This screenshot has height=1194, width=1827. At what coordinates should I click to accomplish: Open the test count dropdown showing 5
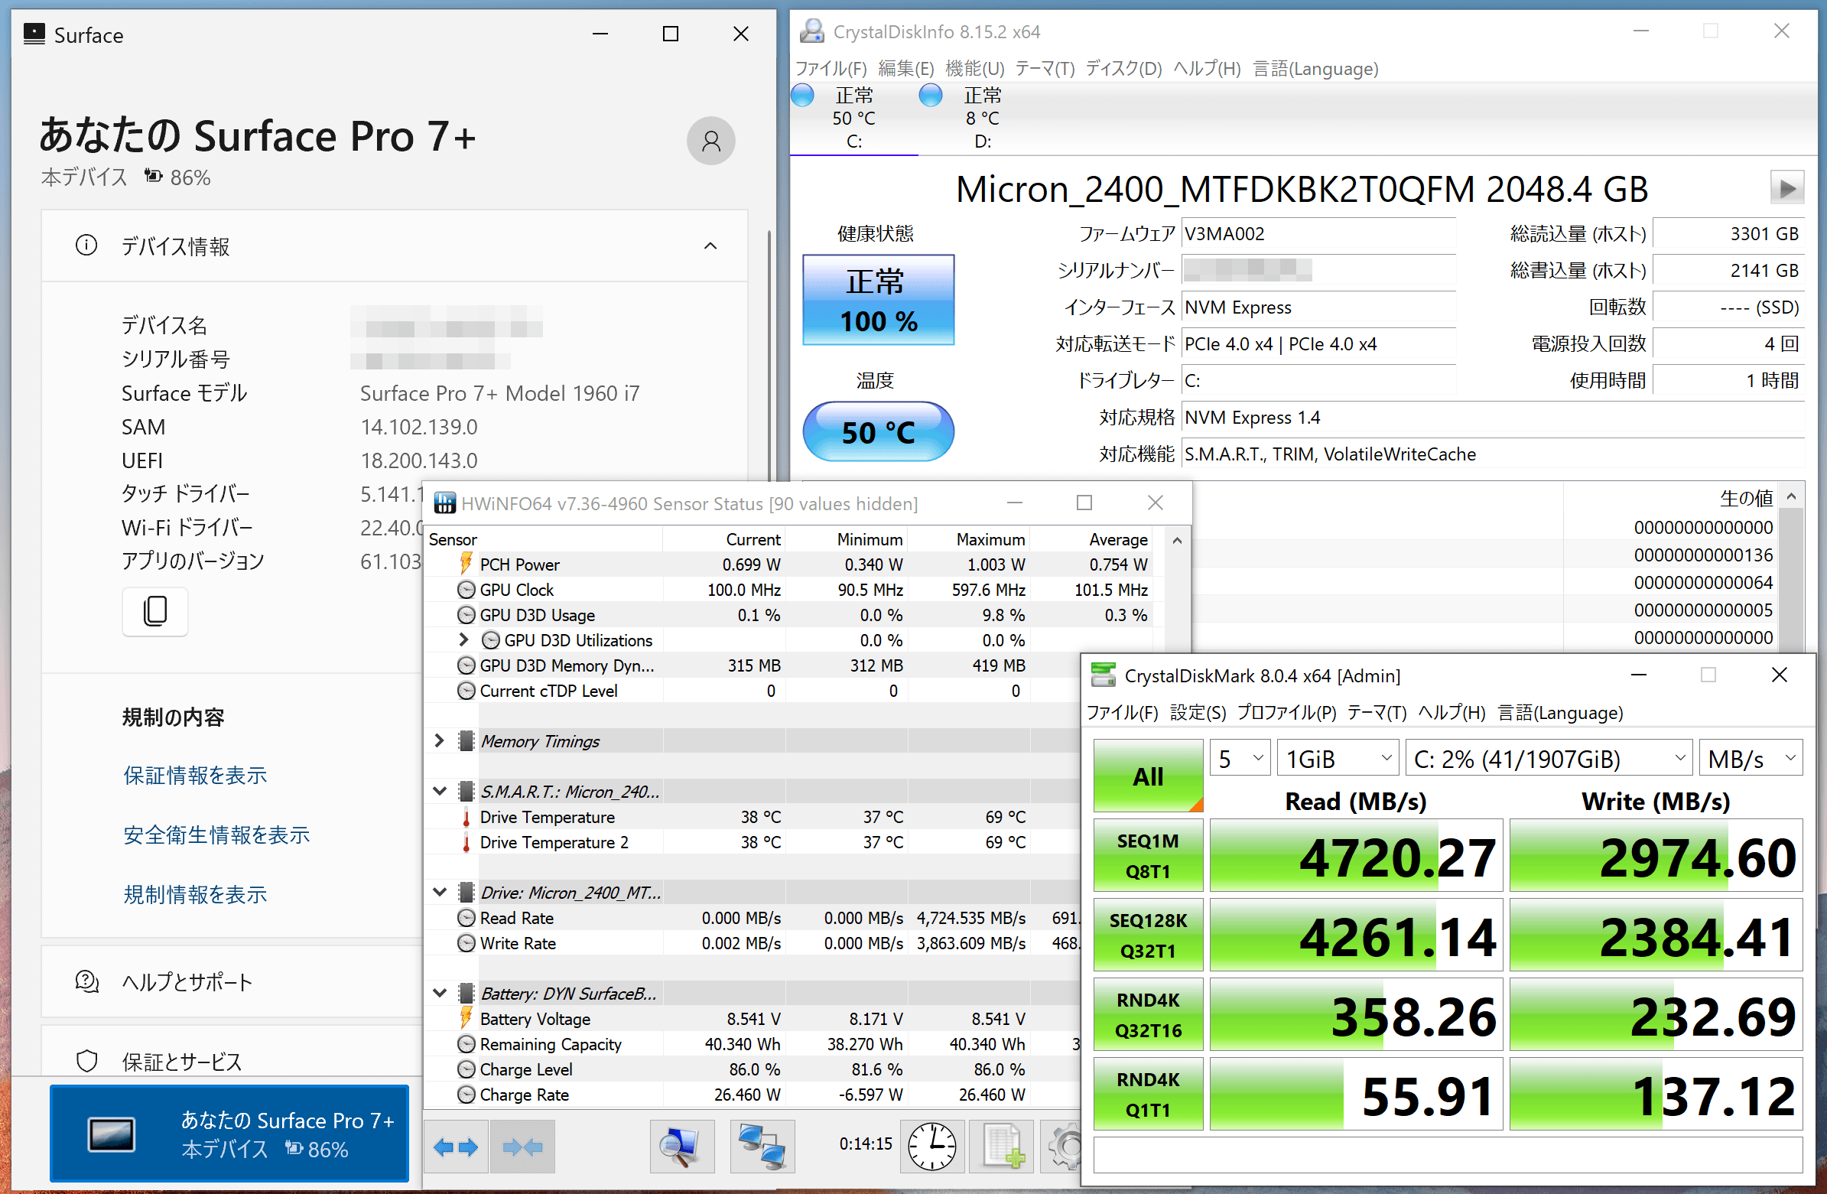pos(1240,759)
